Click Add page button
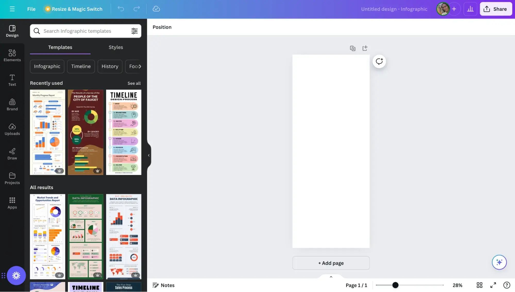Screen dimensions: 515x292 331,263
